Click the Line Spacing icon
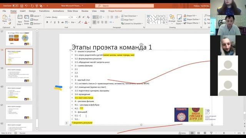Image resolution: width=246 pixels, height=138 pixels. pyautogui.click(x=116, y=17)
